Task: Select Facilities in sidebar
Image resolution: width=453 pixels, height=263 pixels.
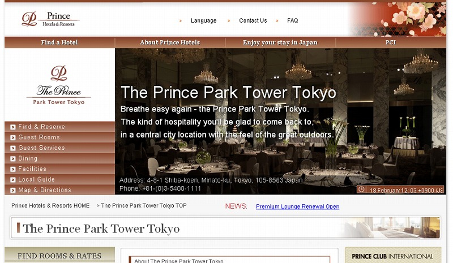Action: pos(60,169)
